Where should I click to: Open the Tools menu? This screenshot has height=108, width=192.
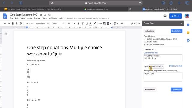(45, 18)
